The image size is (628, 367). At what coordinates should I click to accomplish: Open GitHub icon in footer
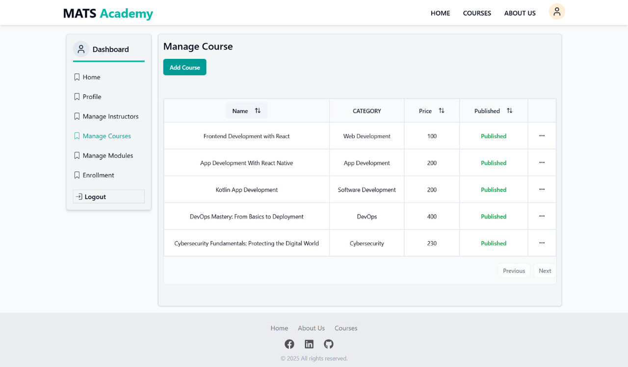pyautogui.click(x=329, y=344)
